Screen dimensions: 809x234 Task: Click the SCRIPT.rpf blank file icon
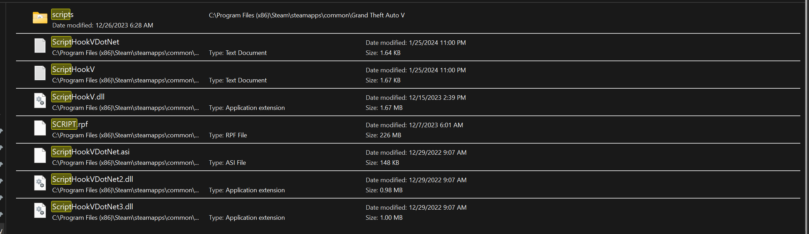coord(40,128)
